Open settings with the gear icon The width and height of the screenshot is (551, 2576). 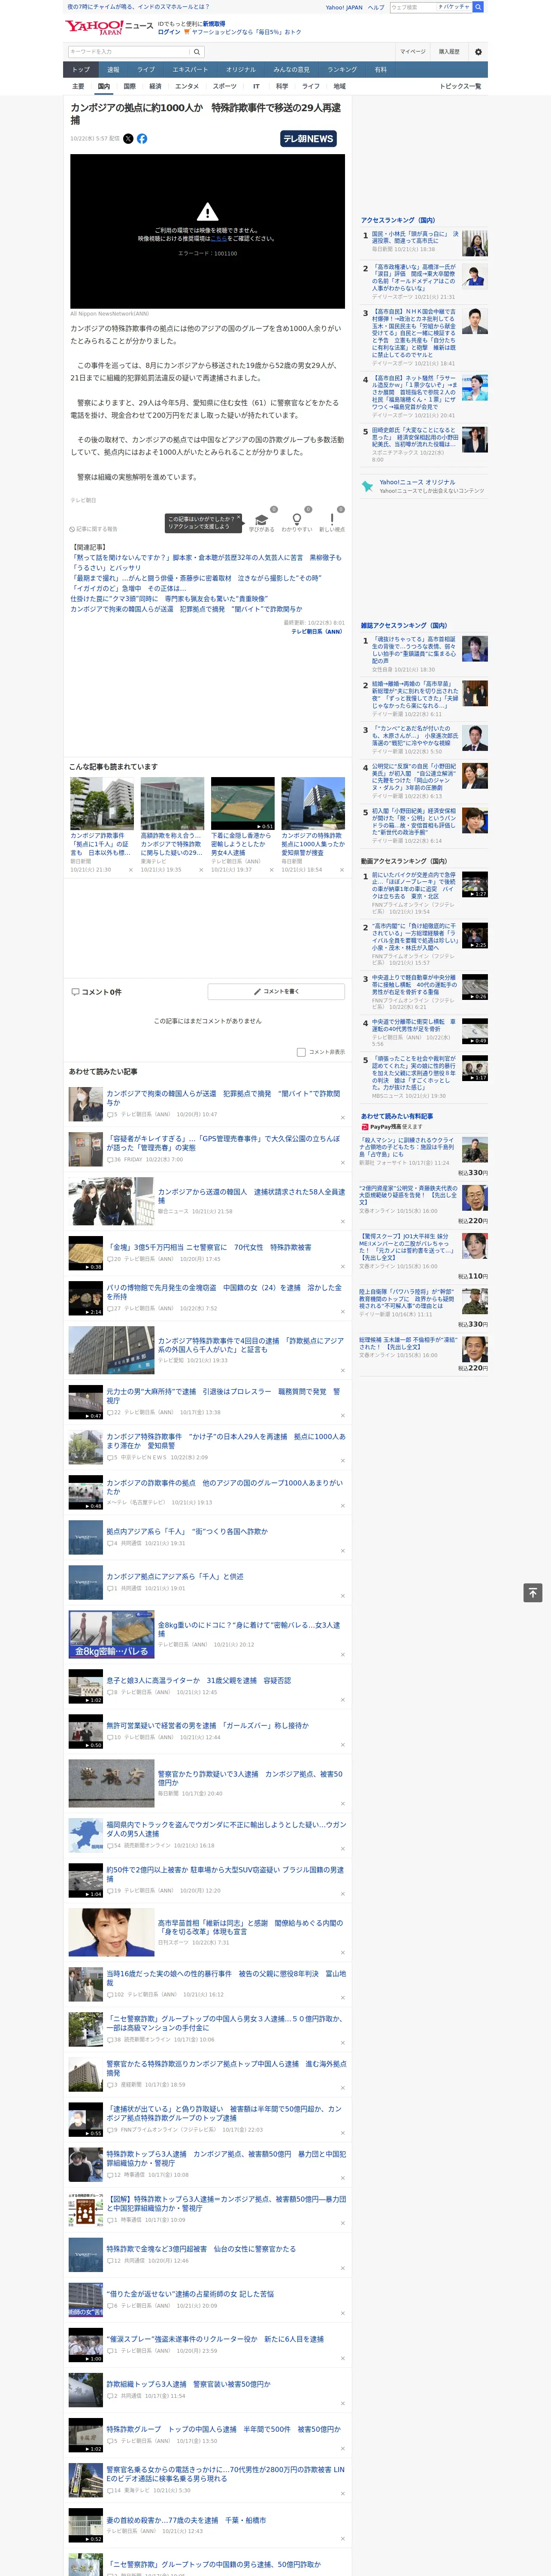[x=478, y=52]
